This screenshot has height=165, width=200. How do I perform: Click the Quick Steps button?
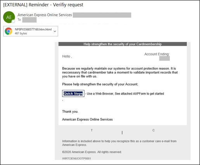tap(73, 93)
